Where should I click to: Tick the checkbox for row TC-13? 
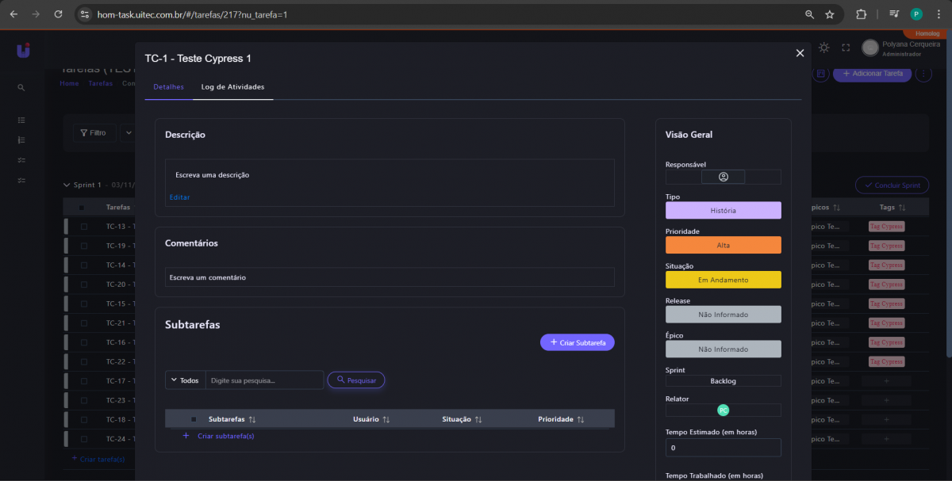tap(84, 227)
